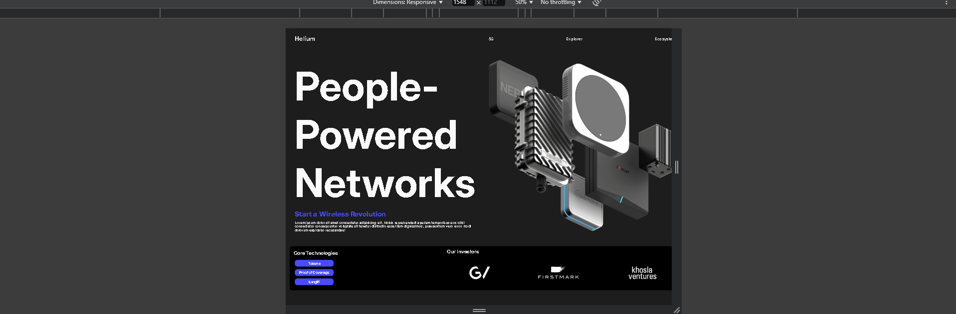The width and height of the screenshot is (956, 314).
Task: Click the Core Technologies heading
Action: 316,253
